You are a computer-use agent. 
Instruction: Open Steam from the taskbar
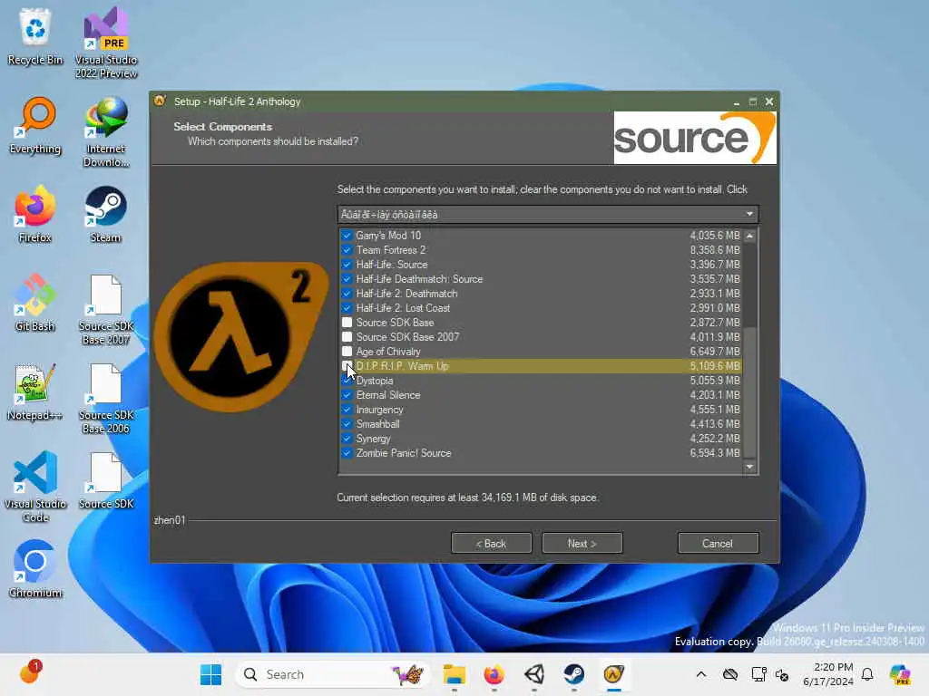[x=573, y=674]
